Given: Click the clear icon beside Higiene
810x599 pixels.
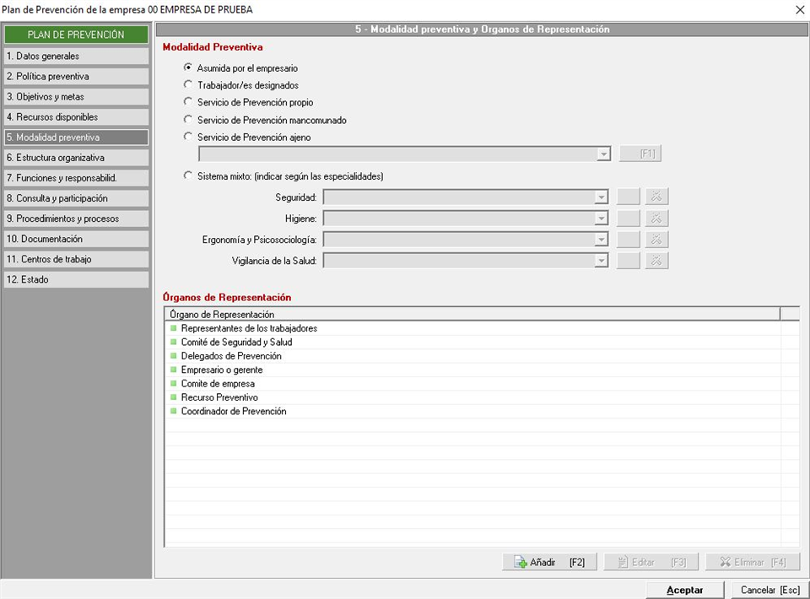Looking at the screenshot, I should tap(656, 219).
